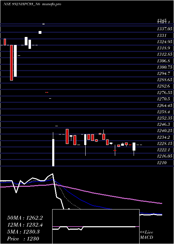Image resolution: width=174 pixels, height=244 pixels.
Task: Click the tall white candle reaching 1210
Action: tap(53, 153)
